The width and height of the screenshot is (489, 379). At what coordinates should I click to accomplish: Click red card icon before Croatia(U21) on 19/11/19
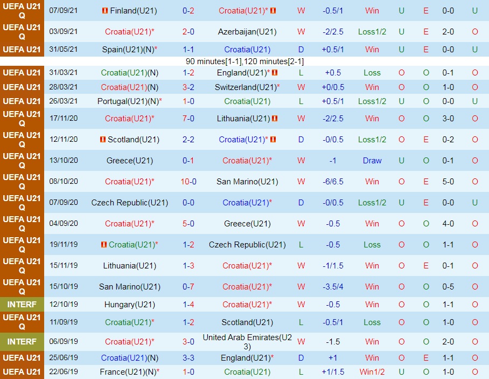(x=104, y=245)
